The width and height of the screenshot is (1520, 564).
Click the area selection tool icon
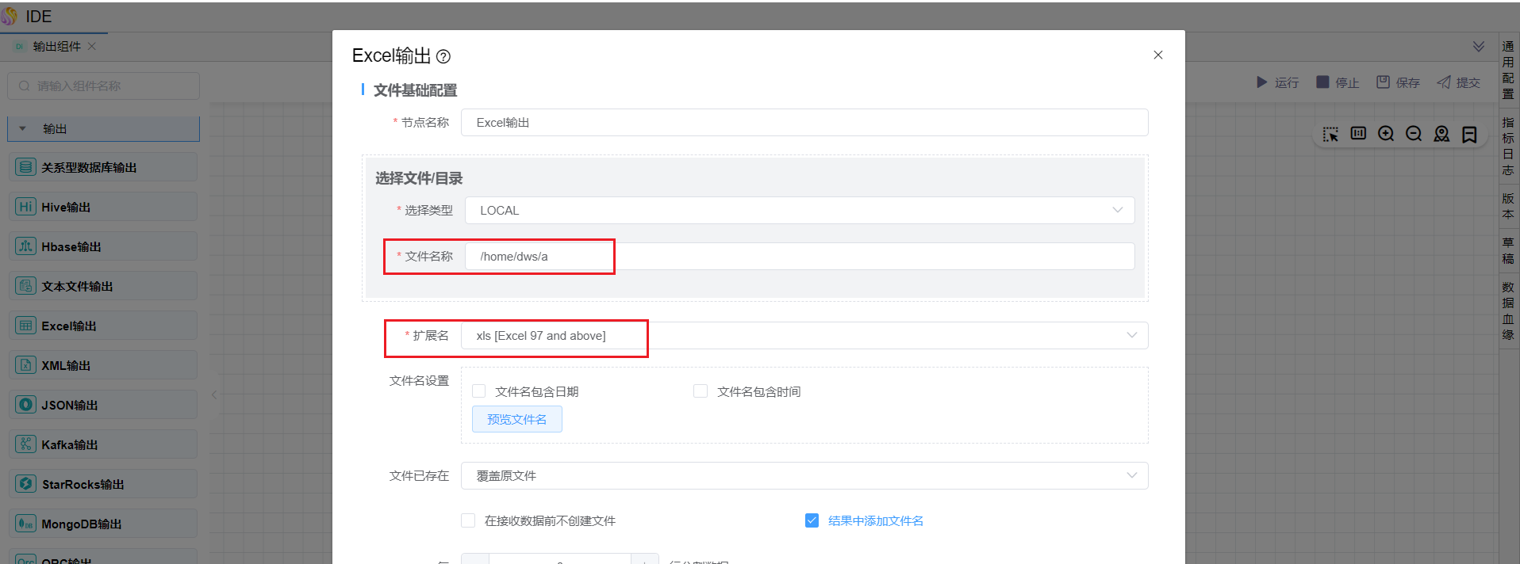(1330, 134)
